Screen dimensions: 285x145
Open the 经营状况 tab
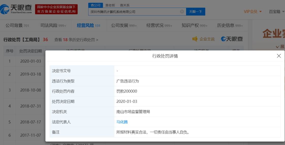159,25
